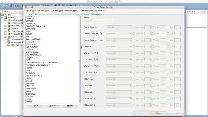
Task: Open User defined native types tab
Action: pyautogui.click(x=92, y=11)
